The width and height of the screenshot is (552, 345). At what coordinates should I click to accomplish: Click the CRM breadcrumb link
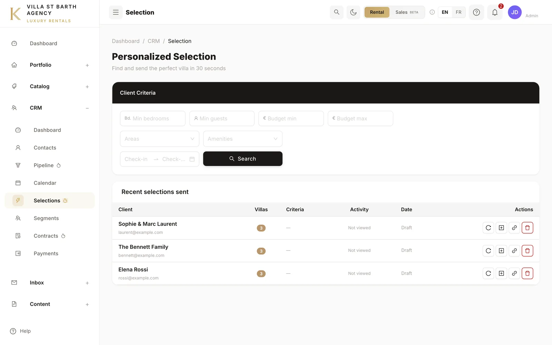[x=154, y=41]
